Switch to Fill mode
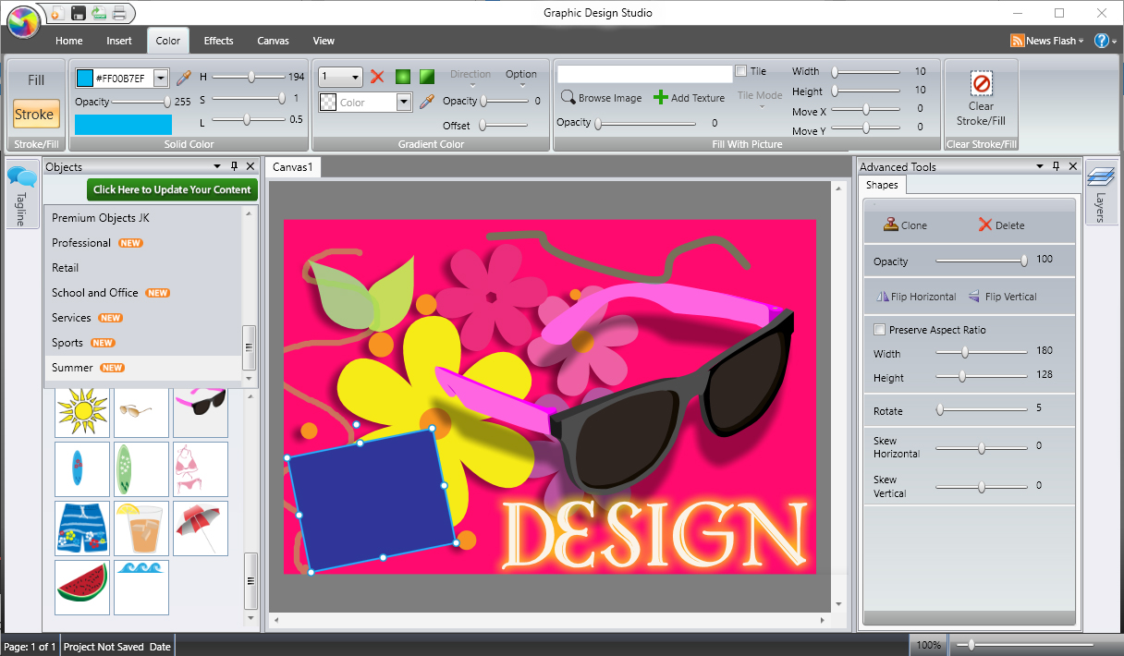 [36, 80]
